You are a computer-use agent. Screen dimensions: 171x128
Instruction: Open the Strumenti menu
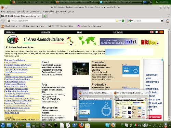coord(61,12)
